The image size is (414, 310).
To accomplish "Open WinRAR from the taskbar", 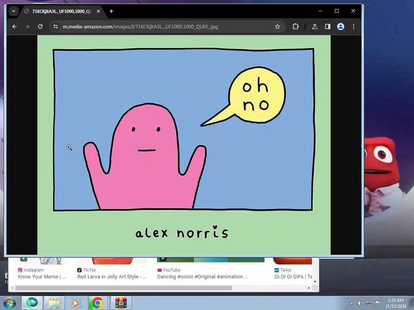I will 121,303.
